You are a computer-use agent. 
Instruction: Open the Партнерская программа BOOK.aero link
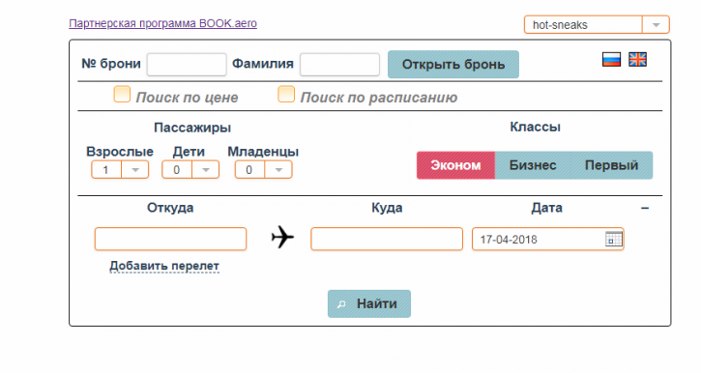[162, 23]
